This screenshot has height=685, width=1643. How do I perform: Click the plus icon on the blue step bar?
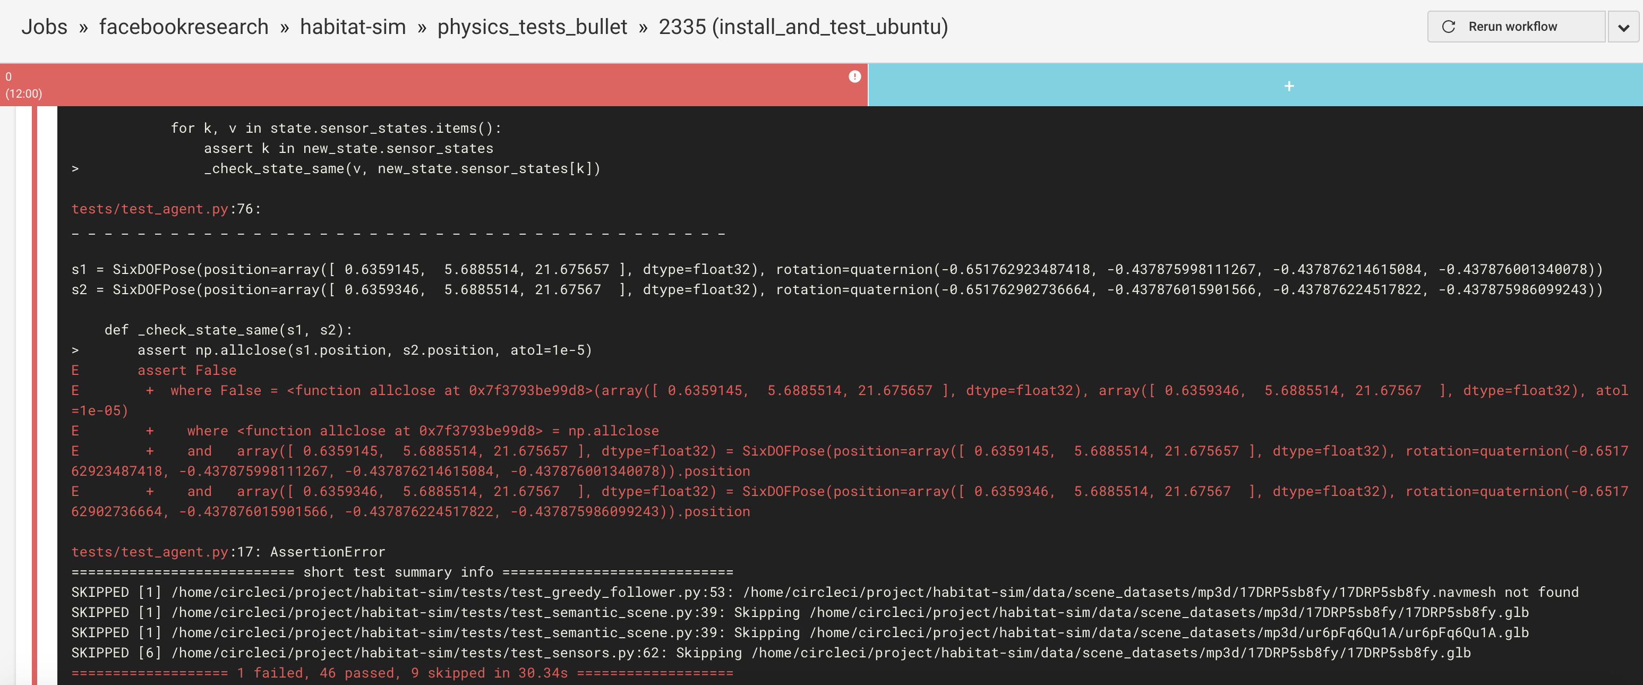click(1289, 85)
